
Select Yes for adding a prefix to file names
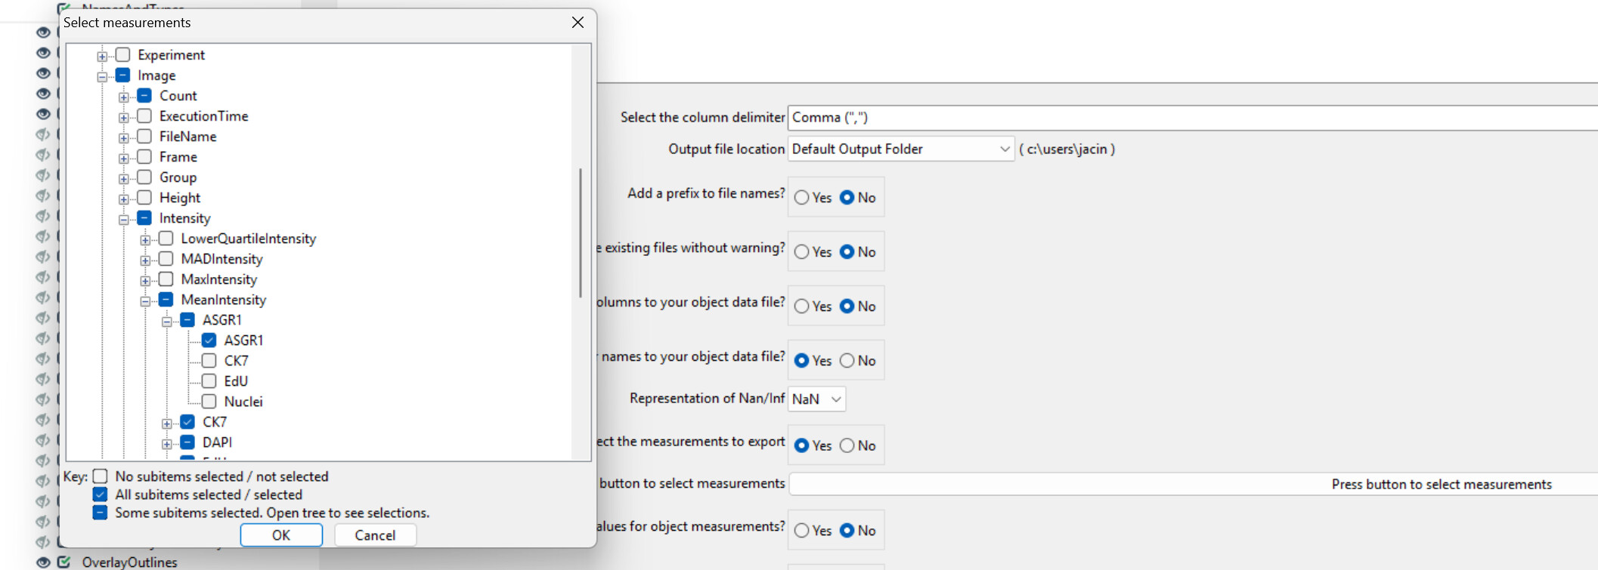(802, 197)
